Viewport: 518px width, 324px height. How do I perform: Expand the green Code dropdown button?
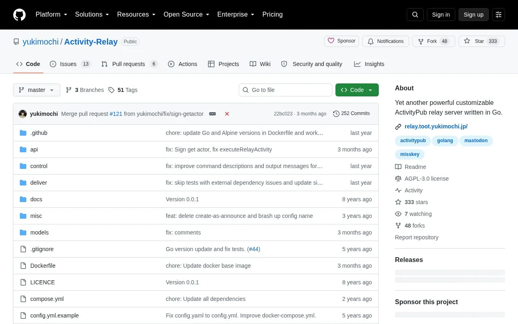tap(357, 90)
